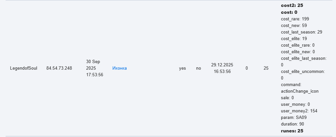Image resolution: width=336 pixels, height=137 pixels.
Task: Click the LegendofSoul username cell
Action: 24,68
